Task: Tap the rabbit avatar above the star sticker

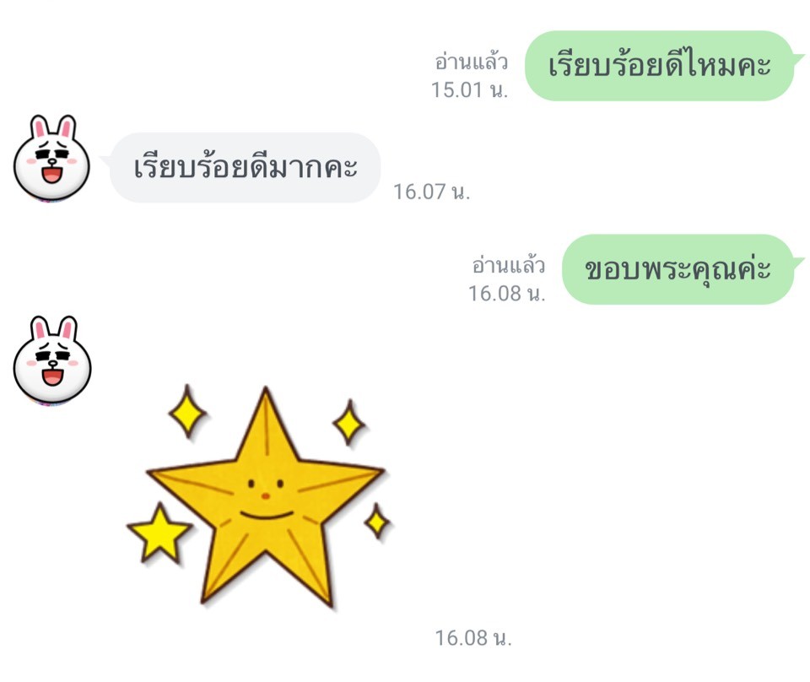Action: [51, 360]
